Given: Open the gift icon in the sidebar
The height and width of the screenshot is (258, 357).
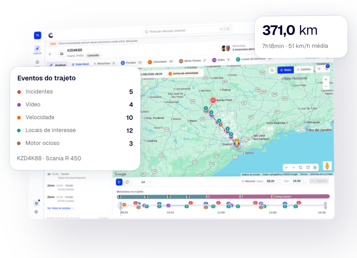Looking at the screenshot, I should [x=36, y=203].
